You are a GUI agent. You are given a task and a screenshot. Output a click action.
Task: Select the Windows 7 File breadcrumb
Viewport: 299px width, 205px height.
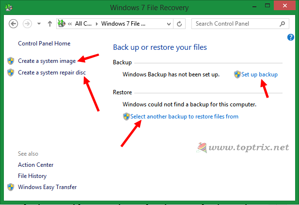[x=123, y=24]
